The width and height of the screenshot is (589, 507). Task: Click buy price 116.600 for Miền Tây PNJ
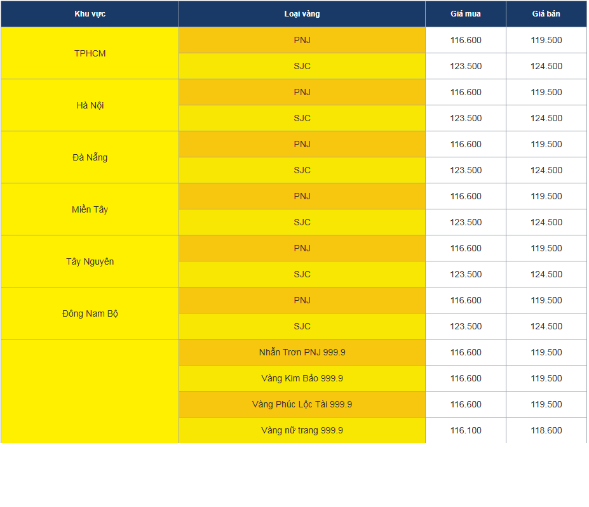point(465,196)
